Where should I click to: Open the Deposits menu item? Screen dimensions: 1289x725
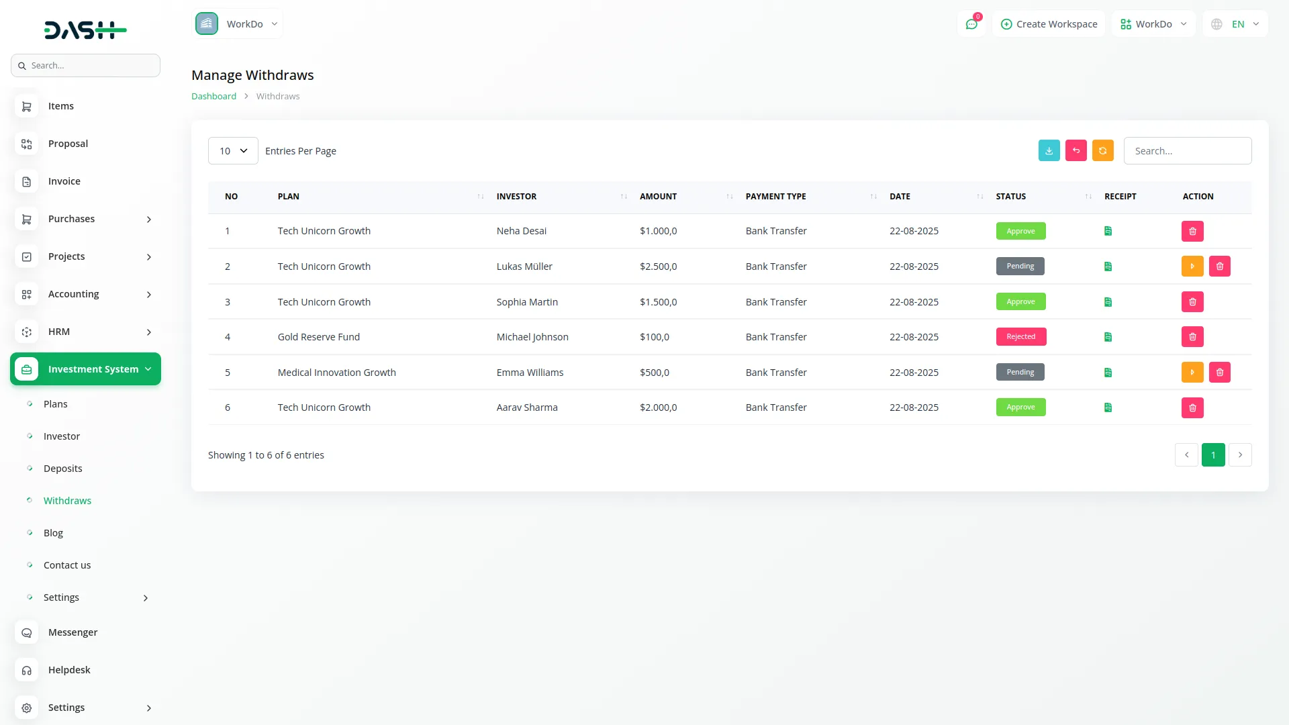click(x=63, y=469)
